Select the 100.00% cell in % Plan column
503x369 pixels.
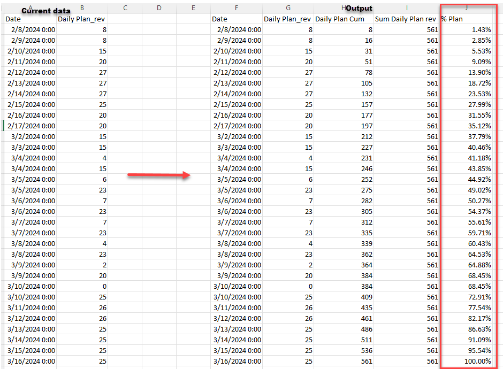466,362
